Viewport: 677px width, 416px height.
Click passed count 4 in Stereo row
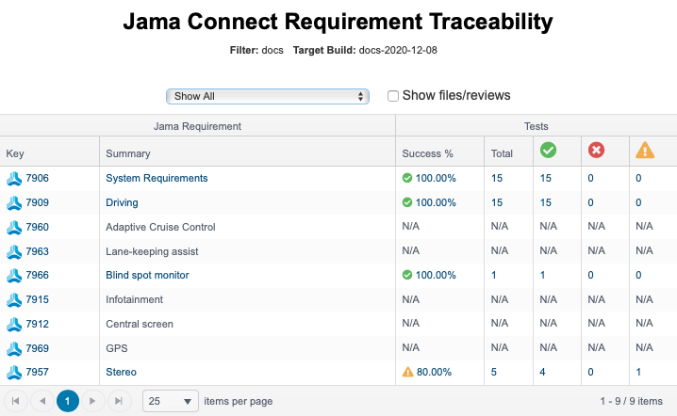[543, 372]
